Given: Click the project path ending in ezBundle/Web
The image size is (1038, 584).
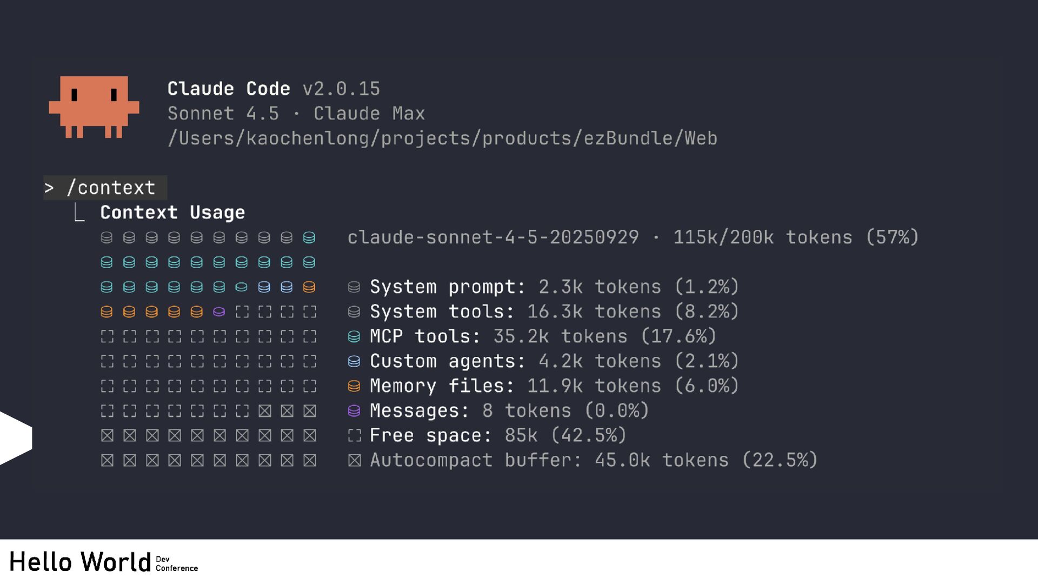Looking at the screenshot, I should tap(442, 138).
